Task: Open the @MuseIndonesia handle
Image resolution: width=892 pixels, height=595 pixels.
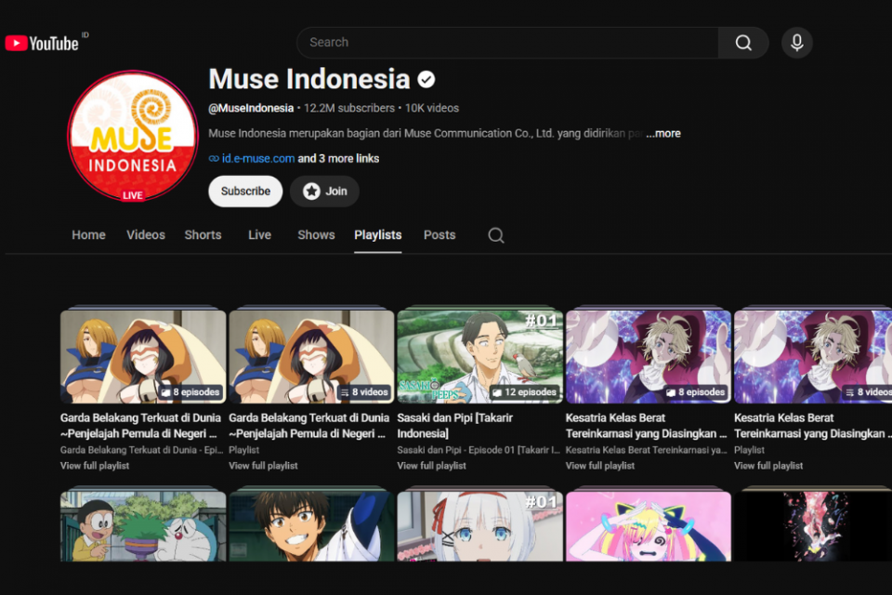Action: click(251, 108)
